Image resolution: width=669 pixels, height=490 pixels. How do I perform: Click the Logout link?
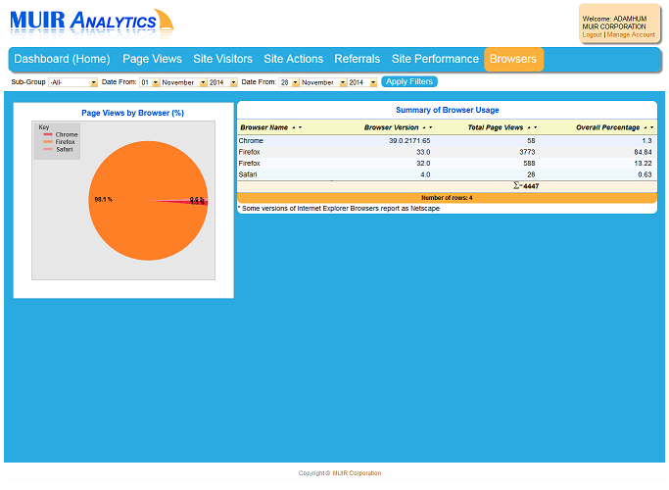click(592, 34)
